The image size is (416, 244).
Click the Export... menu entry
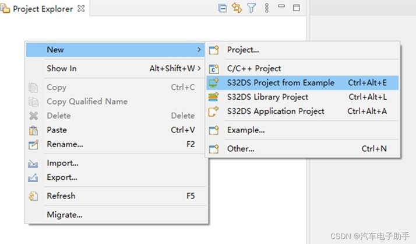click(62, 177)
